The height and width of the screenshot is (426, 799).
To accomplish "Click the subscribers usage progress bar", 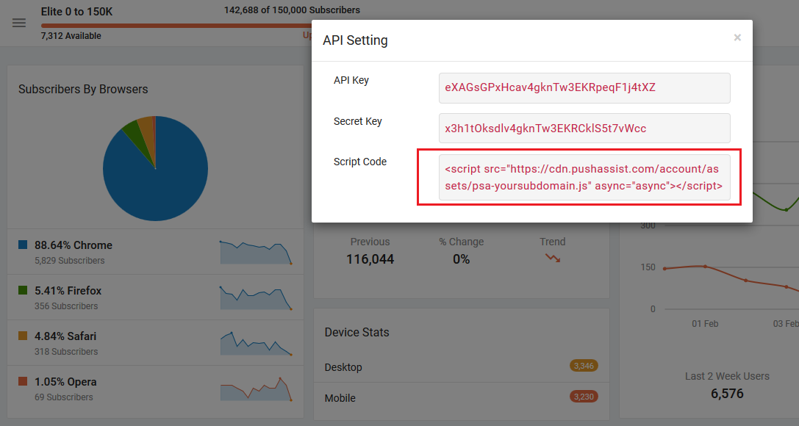I will pos(176,26).
